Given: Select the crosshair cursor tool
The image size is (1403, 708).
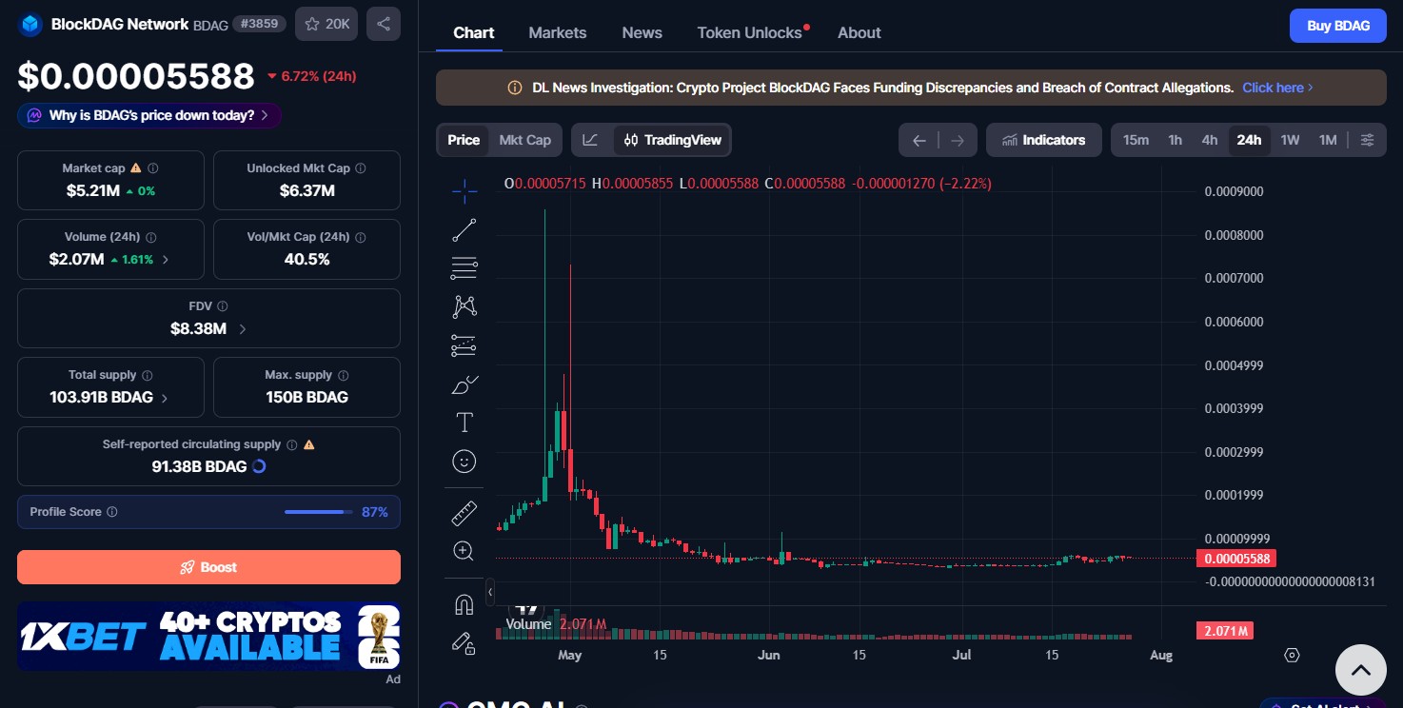Looking at the screenshot, I should point(464,191).
